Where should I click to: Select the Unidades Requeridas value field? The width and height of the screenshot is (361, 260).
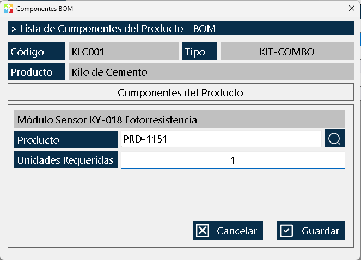pyautogui.click(x=233, y=160)
